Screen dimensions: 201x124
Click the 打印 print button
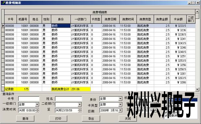tap(58, 118)
